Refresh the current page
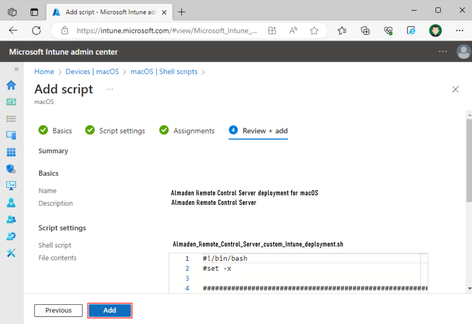472x324 pixels. point(36,30)
